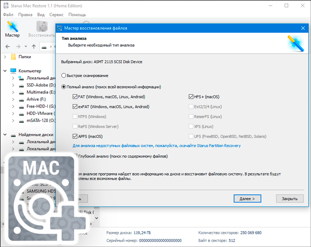Click the ReiserFS (Linux) checkbox
311x247 pixels.
(191, 116)
